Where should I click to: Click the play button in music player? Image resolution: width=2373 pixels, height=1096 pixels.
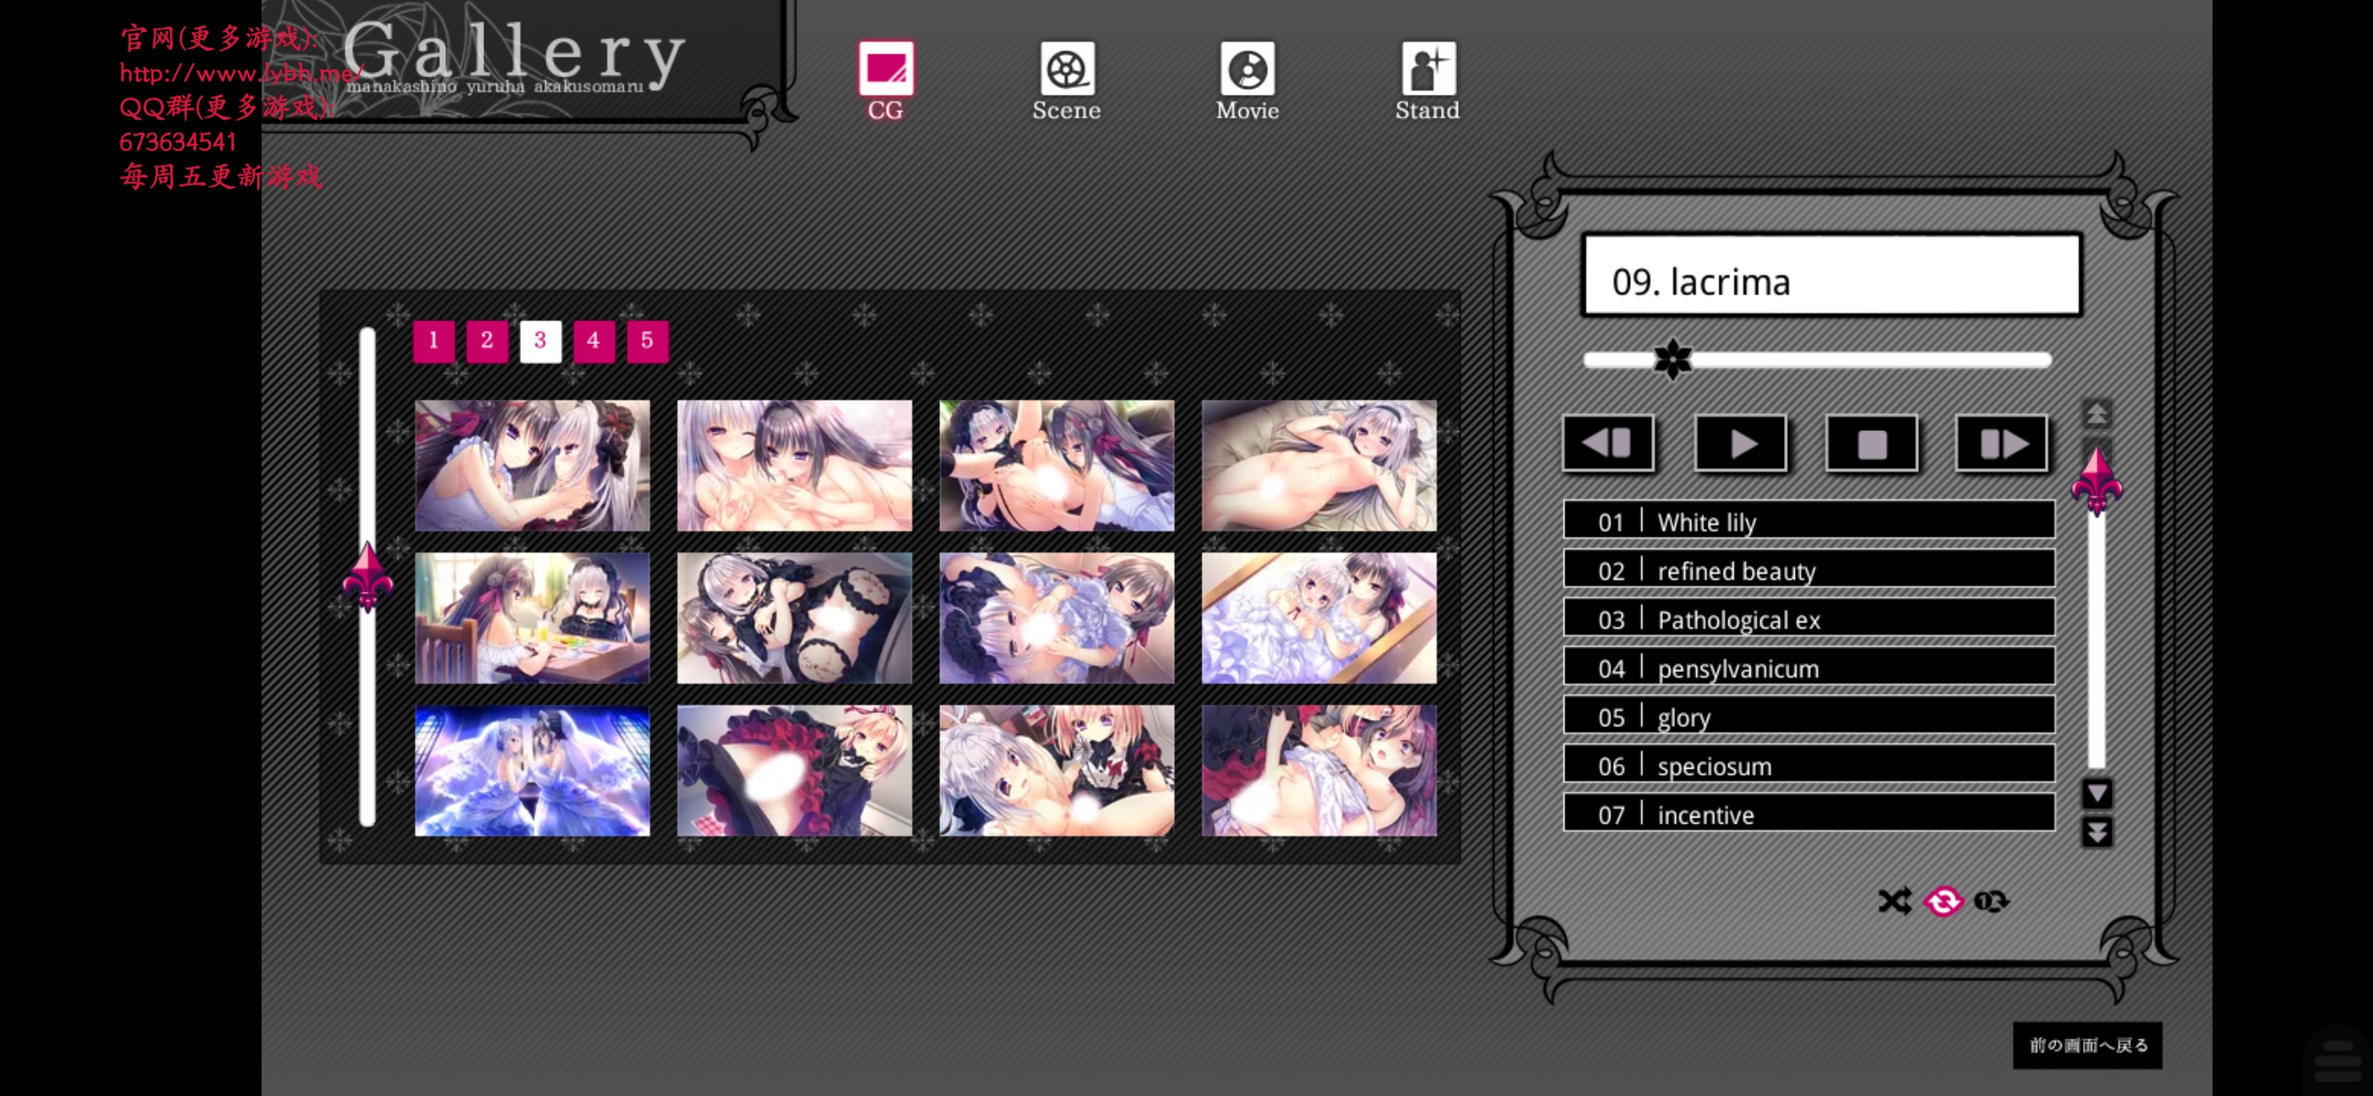[1741, 442]
